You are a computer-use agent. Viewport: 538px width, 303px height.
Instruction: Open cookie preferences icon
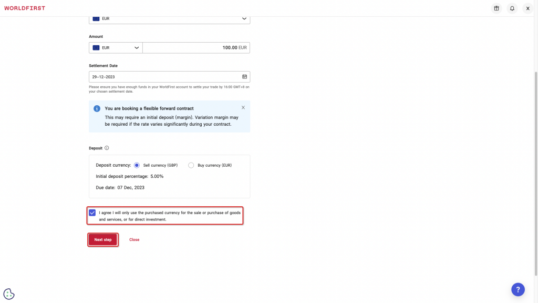(x=9, y=294)
